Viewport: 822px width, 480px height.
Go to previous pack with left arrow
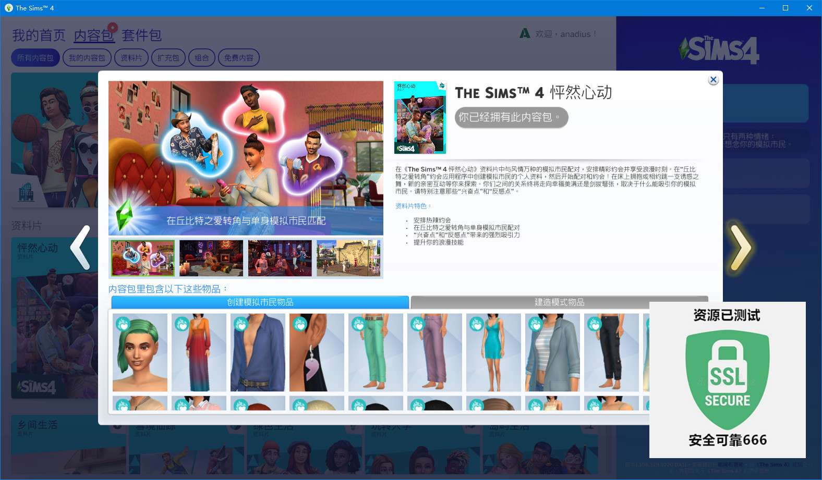pos(81,248)
